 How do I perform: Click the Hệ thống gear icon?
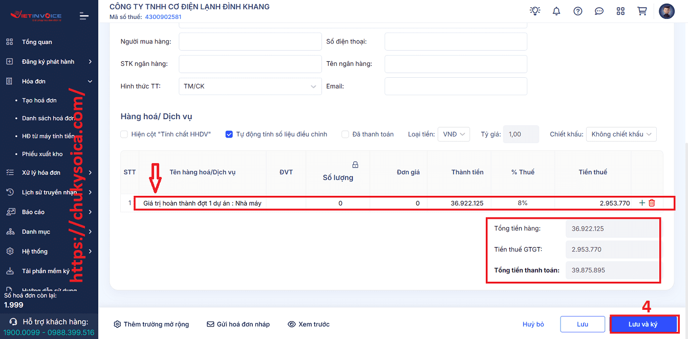click(10, 251)
